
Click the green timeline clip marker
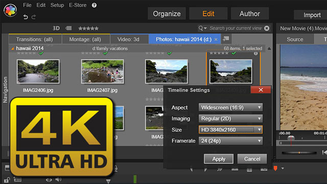tap(135, 179)
